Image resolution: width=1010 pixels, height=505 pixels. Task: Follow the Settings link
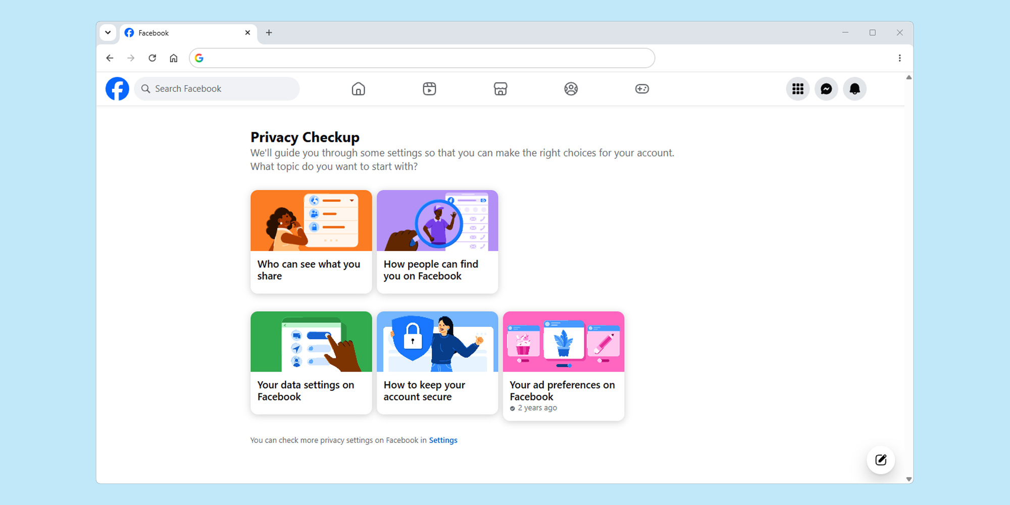click(x=443, y=440)
